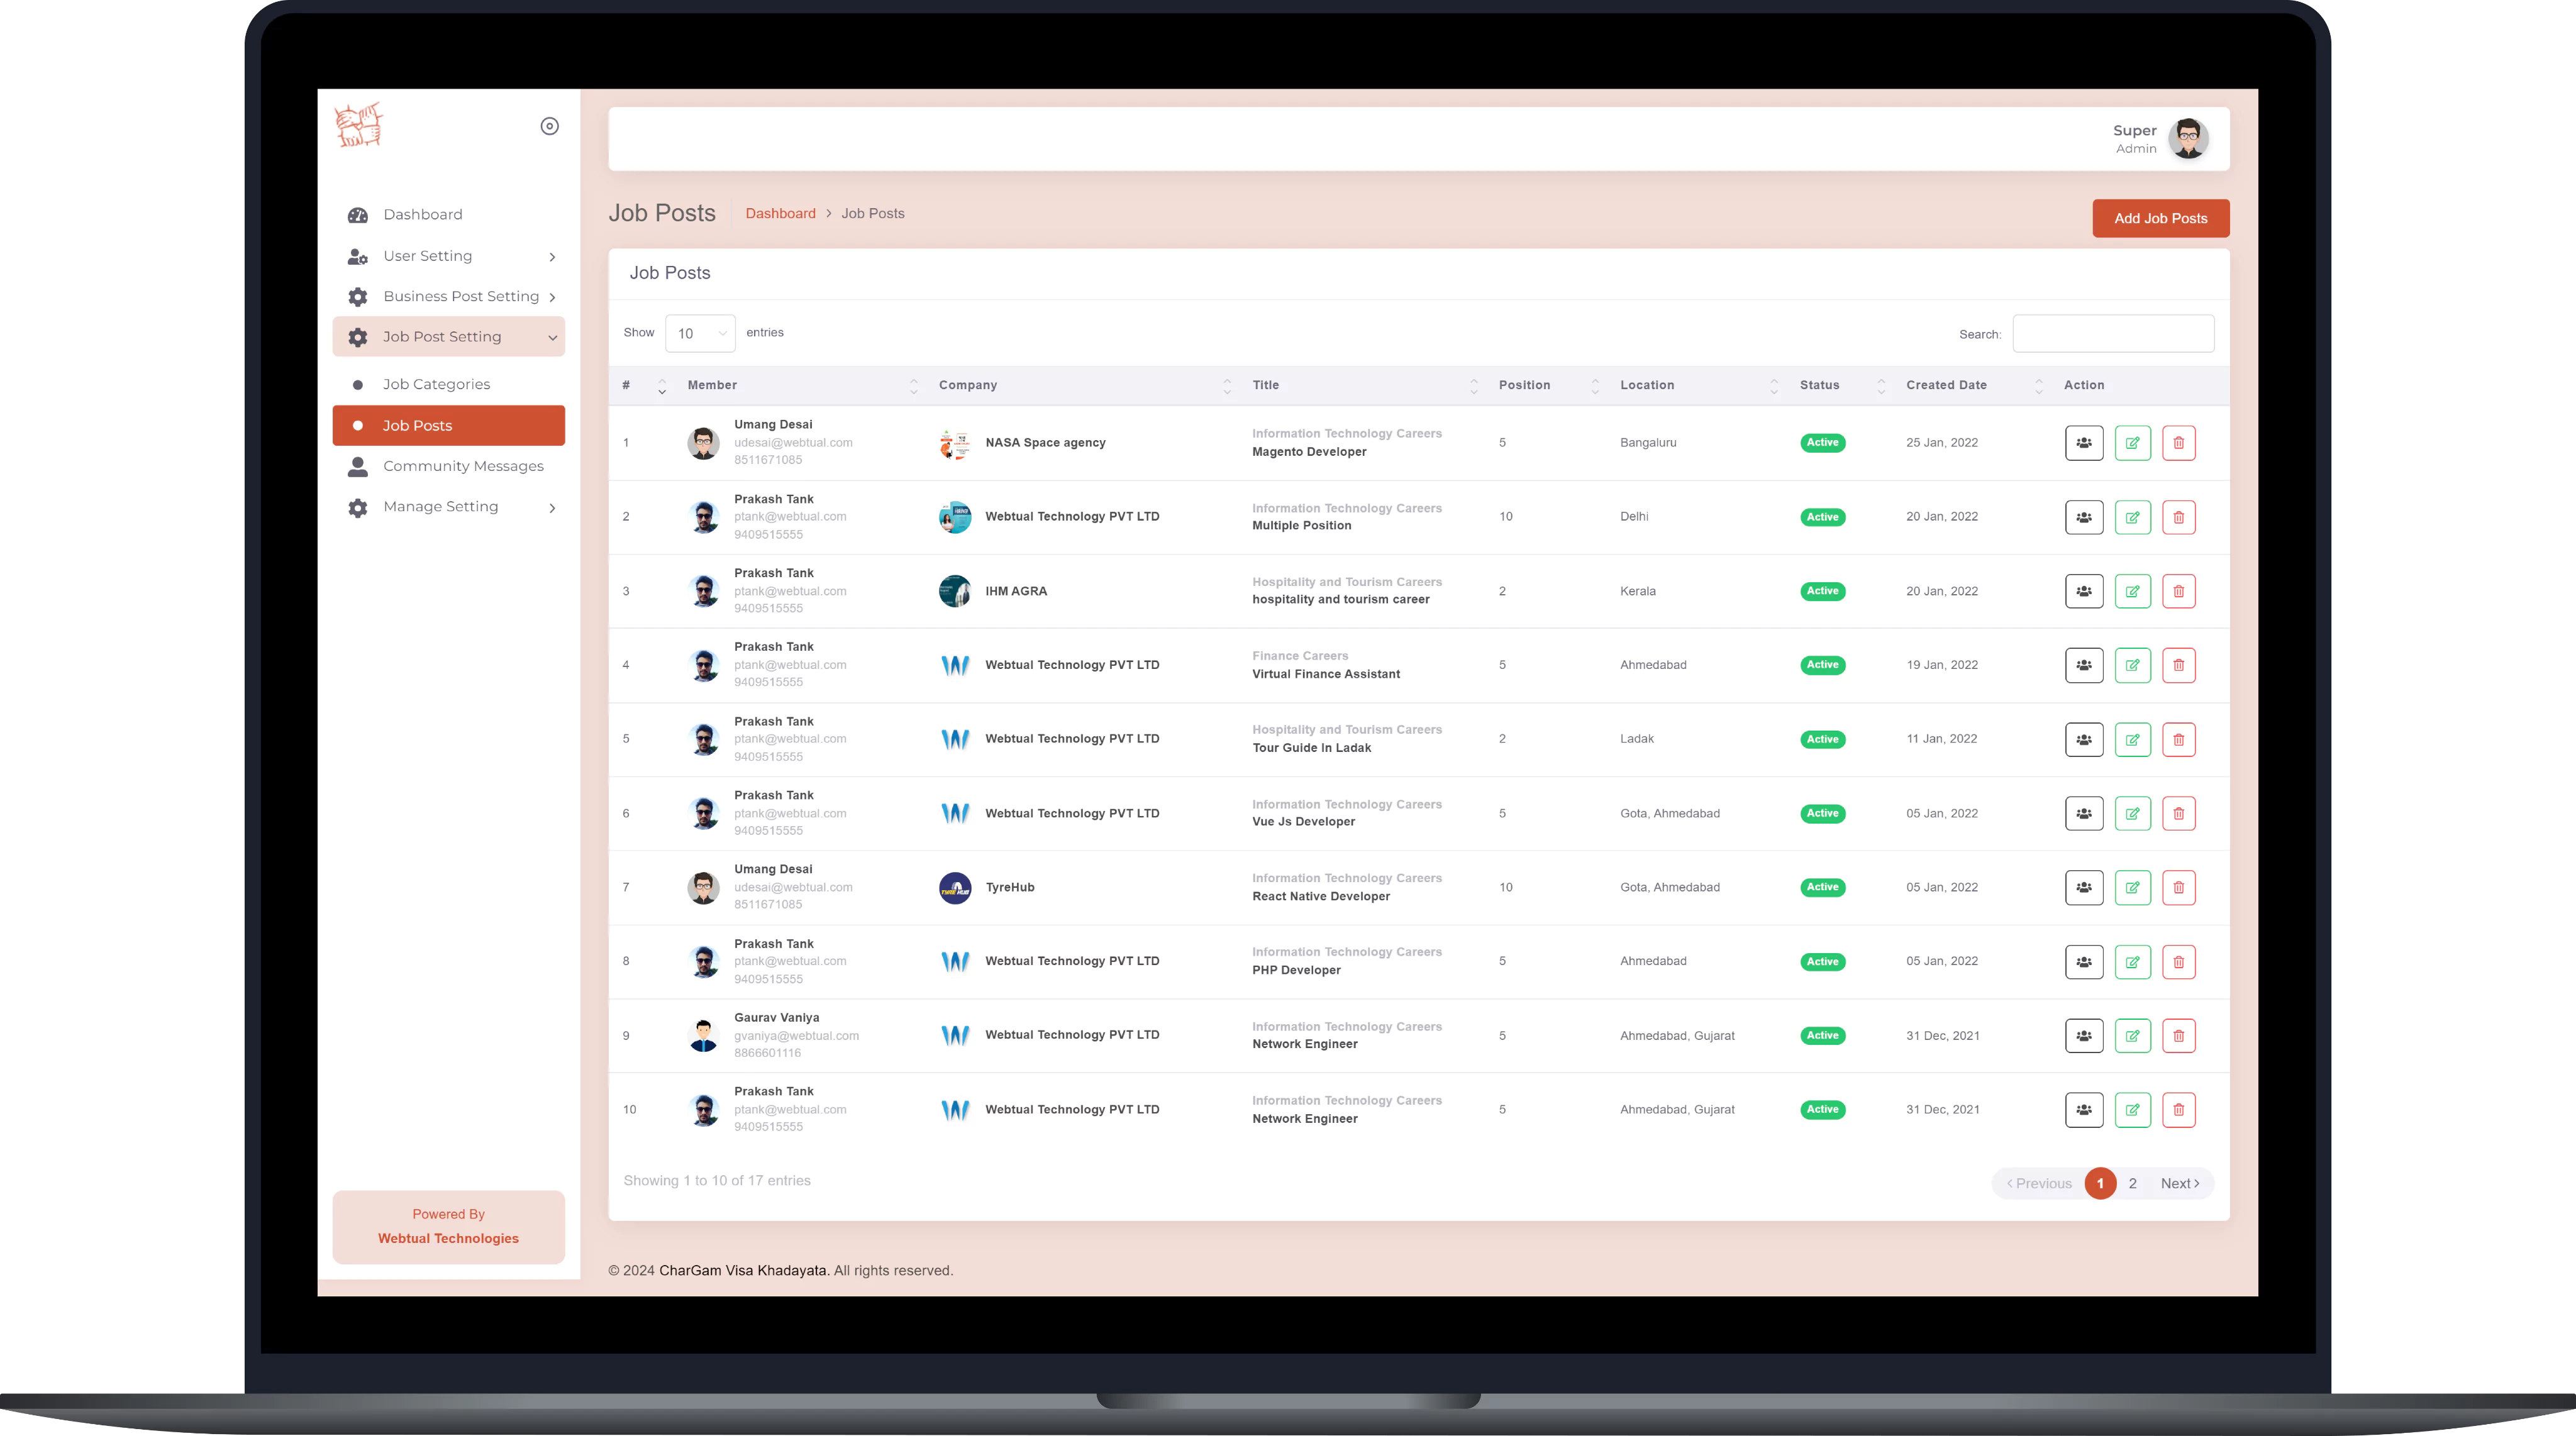
Task: Expand the Manage Setting menu
Action: (448, 507)
